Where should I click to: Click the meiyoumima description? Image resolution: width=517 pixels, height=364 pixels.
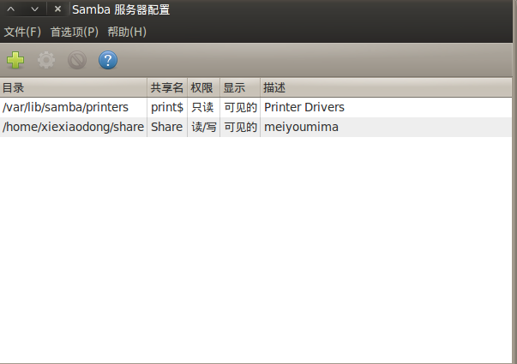(x=301, y=127)
